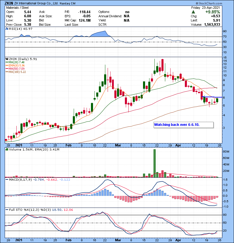
Task: Click the Mkt Cap 124.1M value
Action: (85, 20)
